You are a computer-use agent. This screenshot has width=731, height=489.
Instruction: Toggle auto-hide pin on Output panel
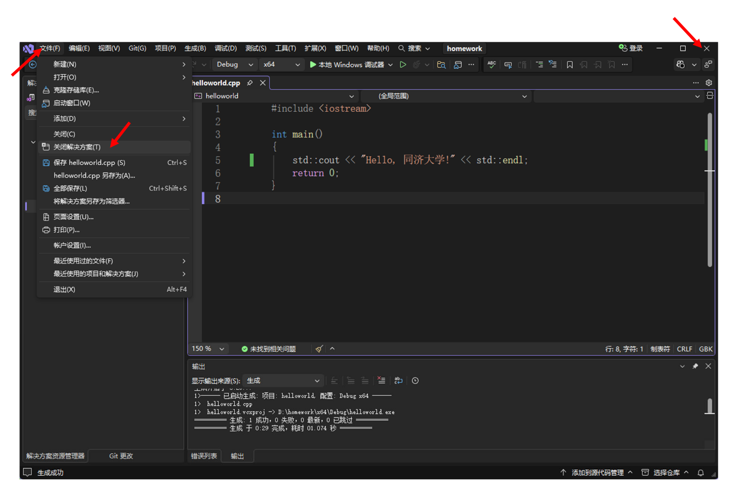pos(695,366)
